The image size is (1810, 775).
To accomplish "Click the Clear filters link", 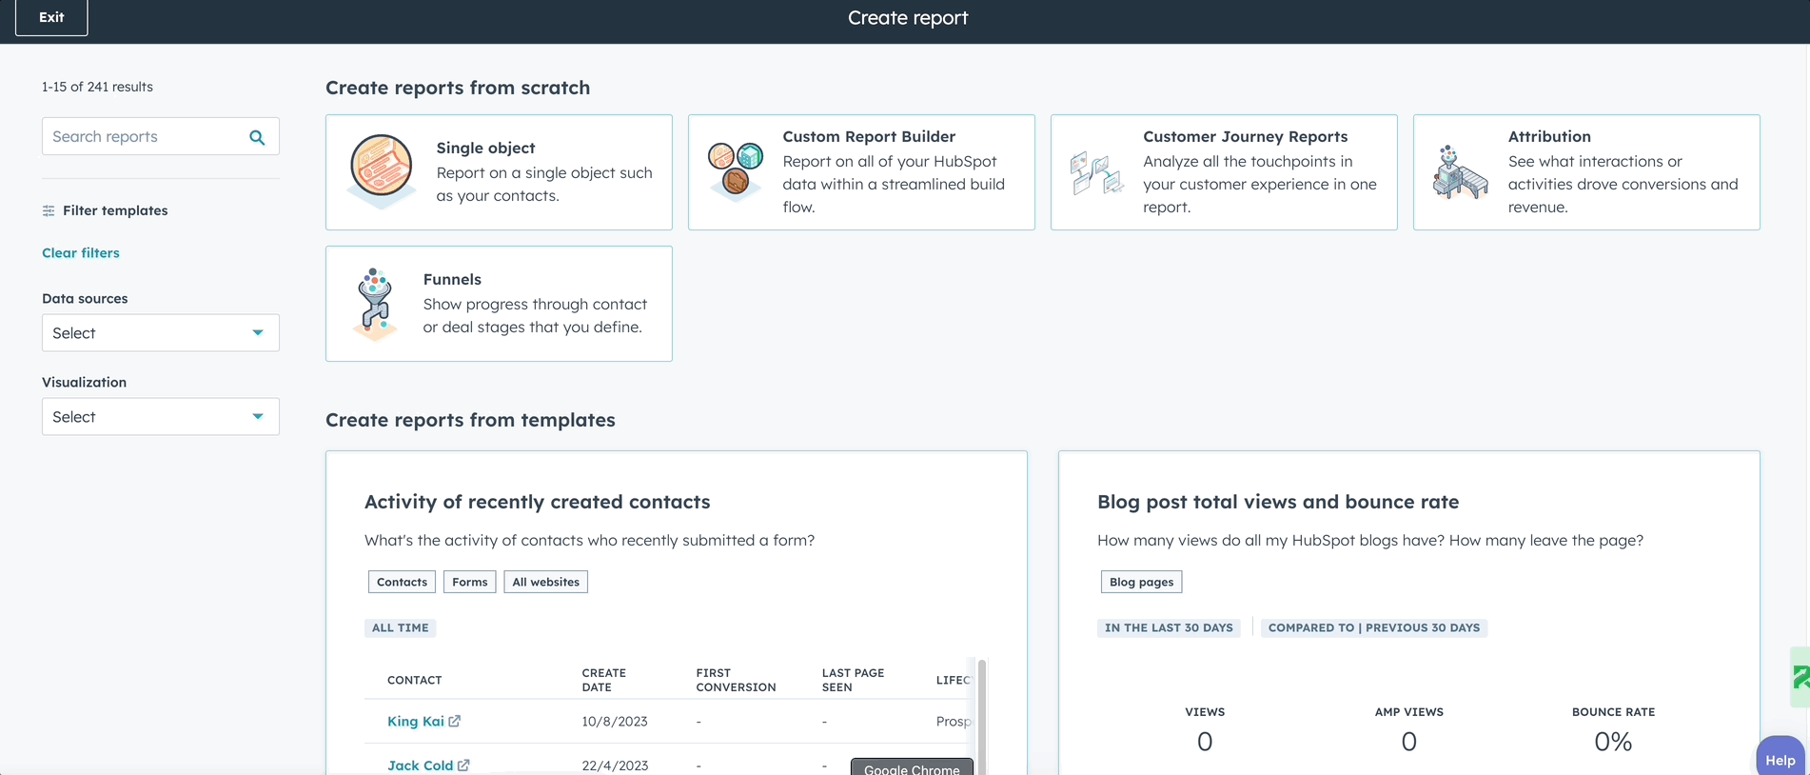I will coord(80,252).
